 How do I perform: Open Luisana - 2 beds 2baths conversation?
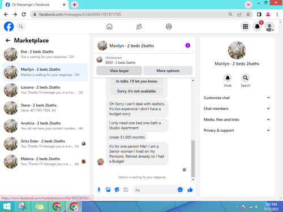(x=45, y=90)
